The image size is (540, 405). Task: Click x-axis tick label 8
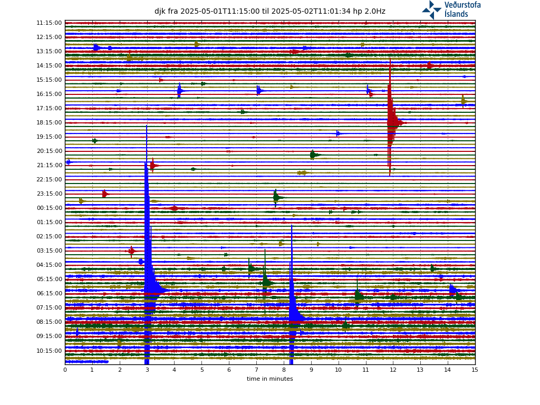284,370
